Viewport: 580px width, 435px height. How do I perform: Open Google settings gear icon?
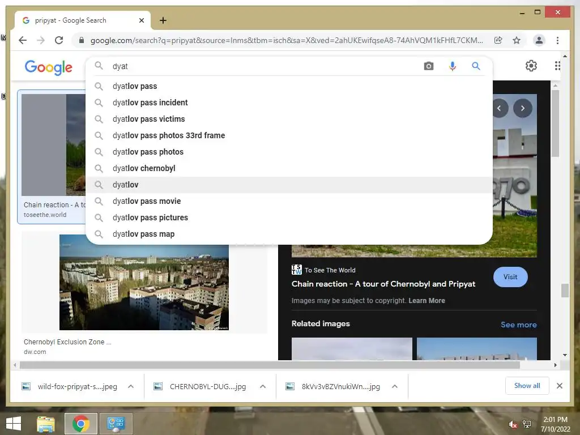coord(531,66)
